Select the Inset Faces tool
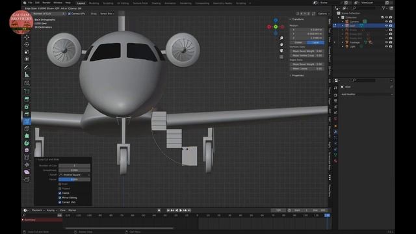Viewport: 416px width, 234px height. [x=27, y=107]
